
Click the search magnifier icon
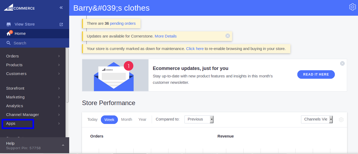click(x=9, y=43)
